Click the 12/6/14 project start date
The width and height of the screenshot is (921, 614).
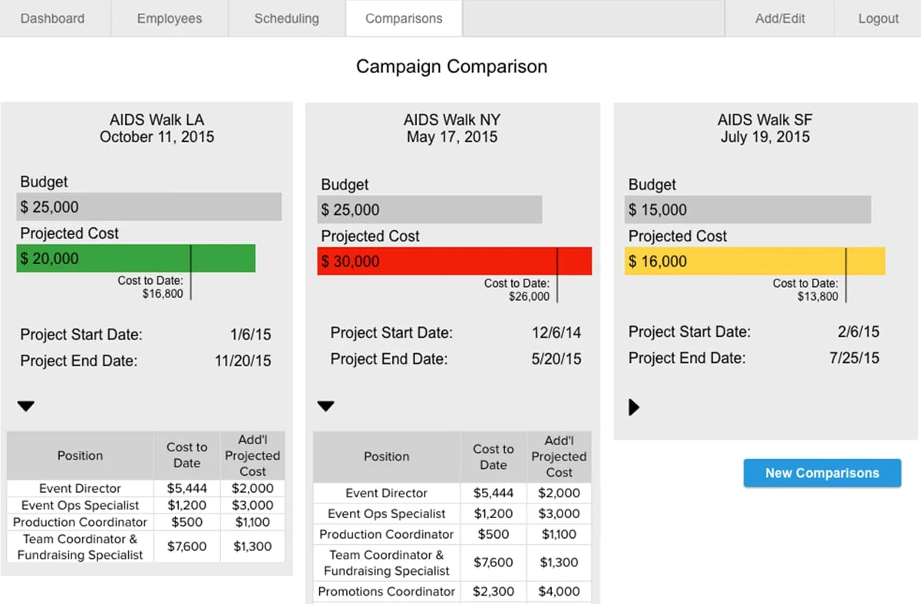click(556, 333)
